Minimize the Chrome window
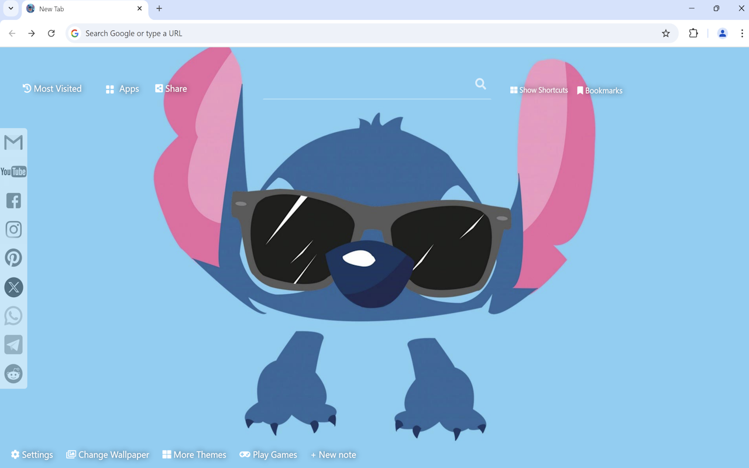749x468 pixels. [x=692, y=9]
